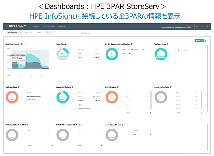Image resolution: width=214 pixels, height=156 pixels.
Task: Close the Historical Capacity widget
Action: point(25,44)
